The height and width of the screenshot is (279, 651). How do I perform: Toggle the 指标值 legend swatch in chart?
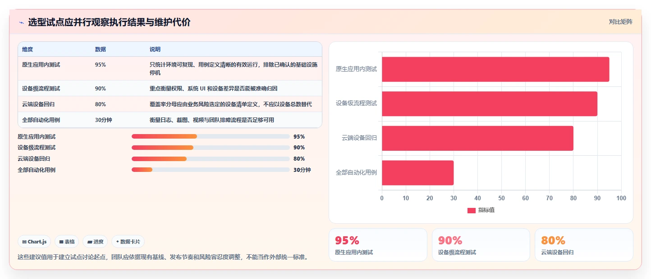click(x=472, y=211)
